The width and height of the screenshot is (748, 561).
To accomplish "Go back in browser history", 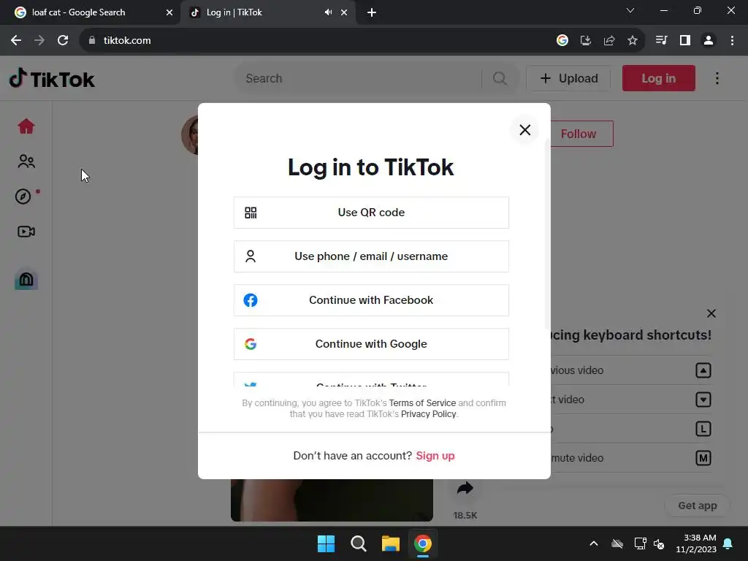I will 16,41.
